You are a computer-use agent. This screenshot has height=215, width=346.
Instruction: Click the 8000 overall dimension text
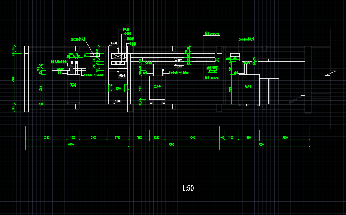click(71, 144)
